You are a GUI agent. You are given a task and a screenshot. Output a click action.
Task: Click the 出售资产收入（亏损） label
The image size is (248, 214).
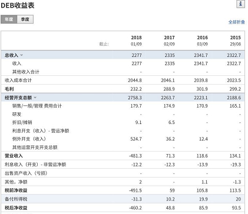click(x=26, y=173)
